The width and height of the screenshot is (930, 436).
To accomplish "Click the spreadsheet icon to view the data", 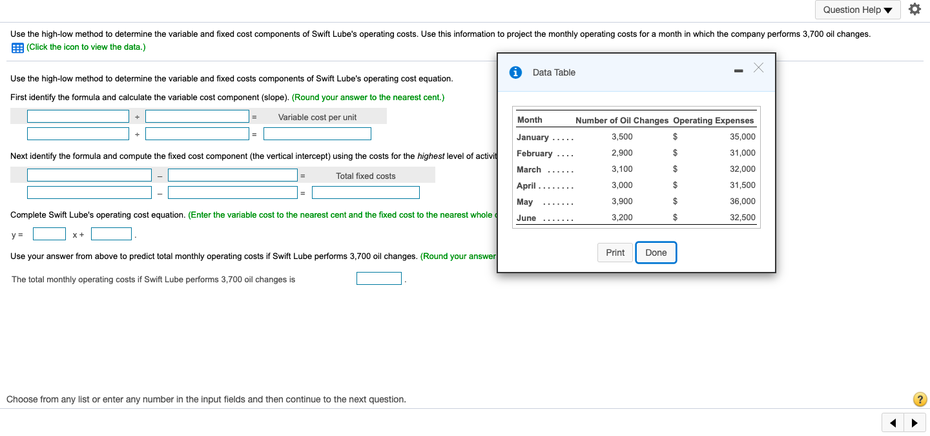I will [x=17, y=47].
